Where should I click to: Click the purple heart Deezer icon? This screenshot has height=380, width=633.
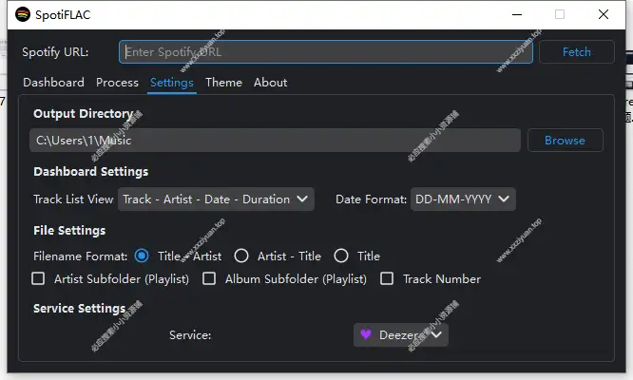(x=366, y=334)
